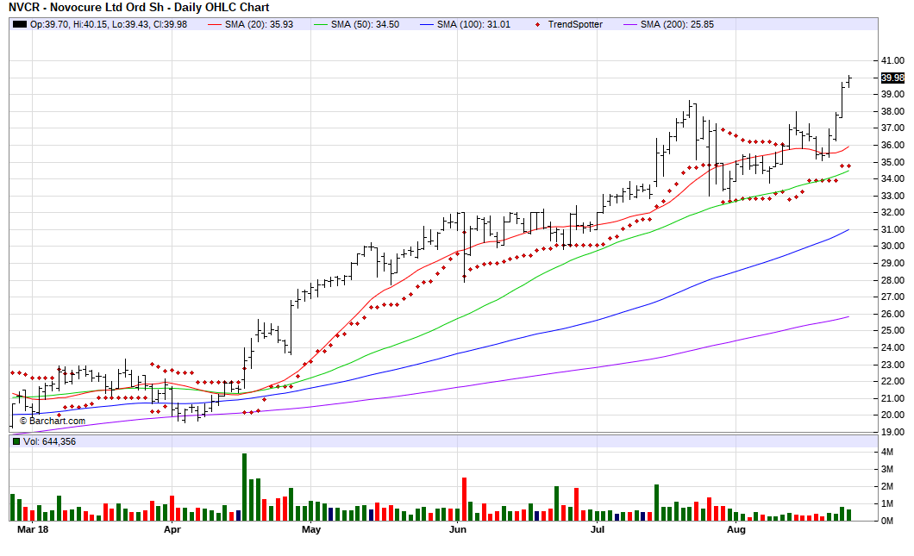Click the 25.00 price axis label
Image resolution: width=914 pixels, height=556 pixels.
click(893, 330)
